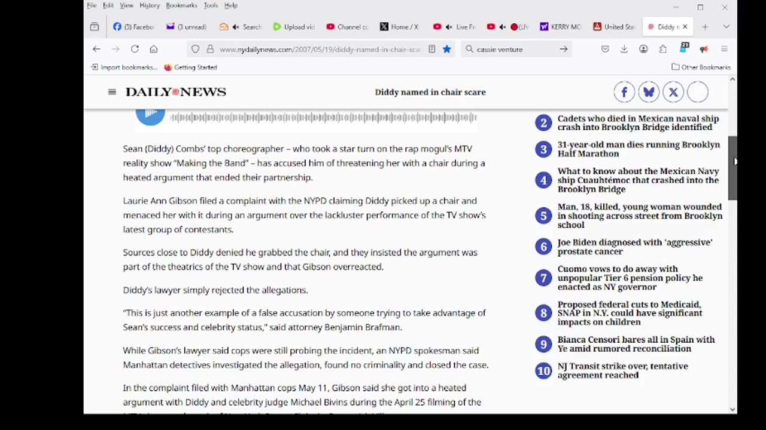This screenshot has width=766, height=430.
Task: Open the Daily News site section menu
Action: [112, 92]
